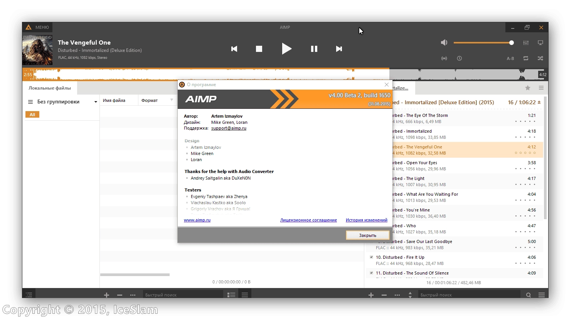Open the Формат column filter arrow
Screen dimensions: 569x318
pyautogui.click(x=172, y=100)
